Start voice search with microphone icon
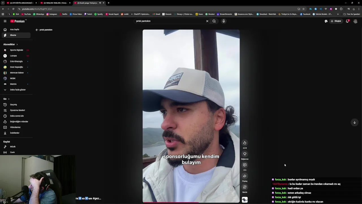 [223, 21]
